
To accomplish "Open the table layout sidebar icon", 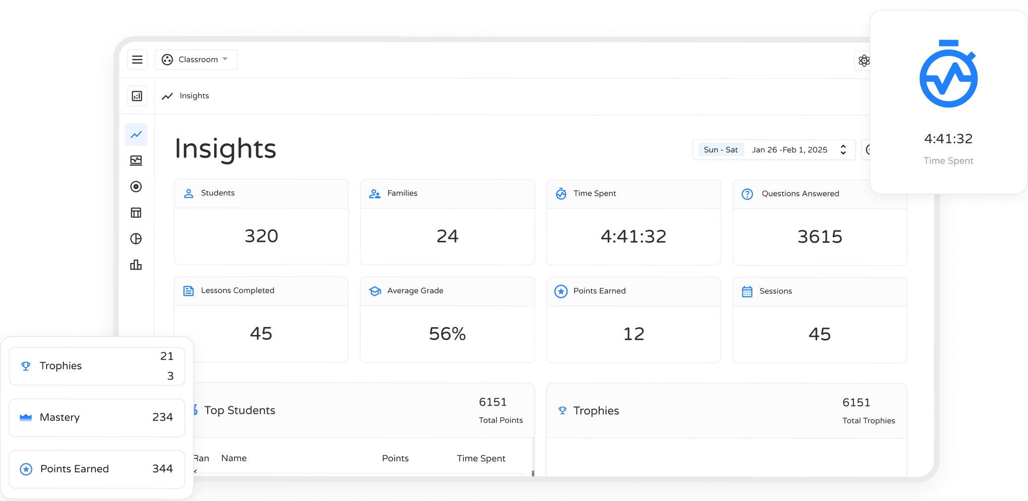I will click(x=136, y=213).
